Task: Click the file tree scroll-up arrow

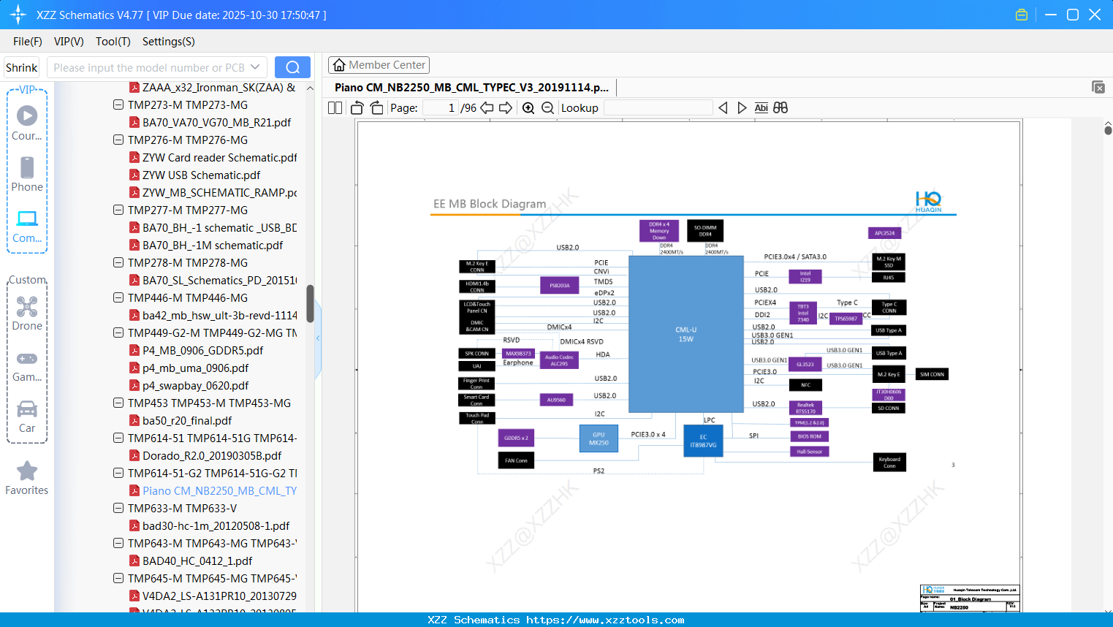Action: pos(310,88)
